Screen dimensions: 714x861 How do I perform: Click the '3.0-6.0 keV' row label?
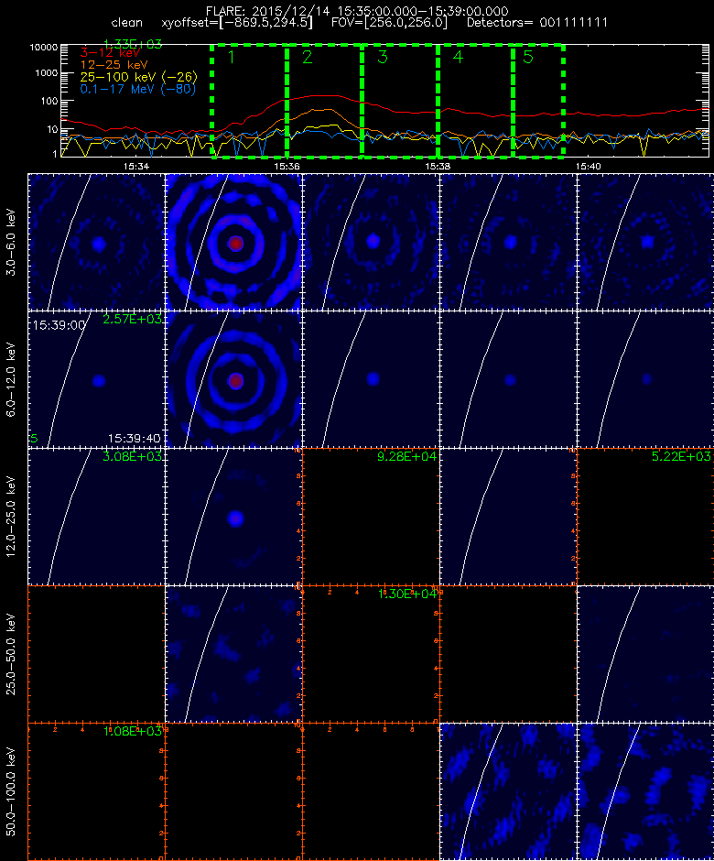click(x=11, y=242)
